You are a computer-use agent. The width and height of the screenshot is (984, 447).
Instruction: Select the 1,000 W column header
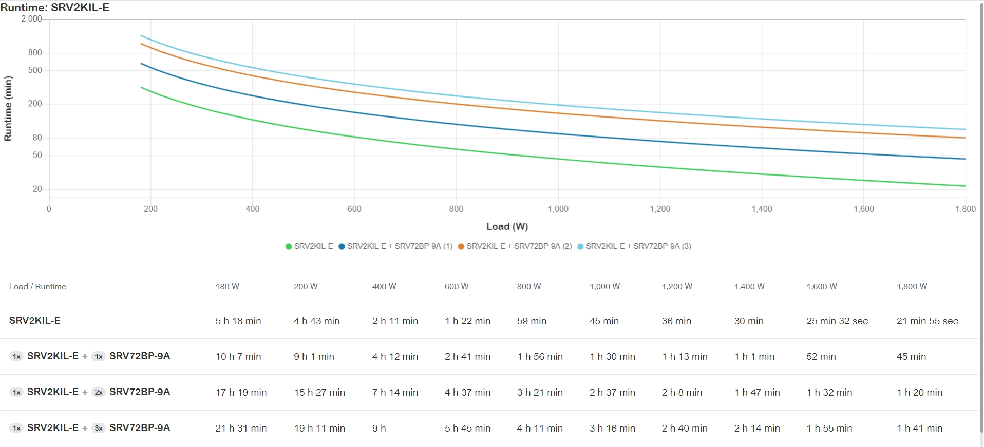(604, 287)
